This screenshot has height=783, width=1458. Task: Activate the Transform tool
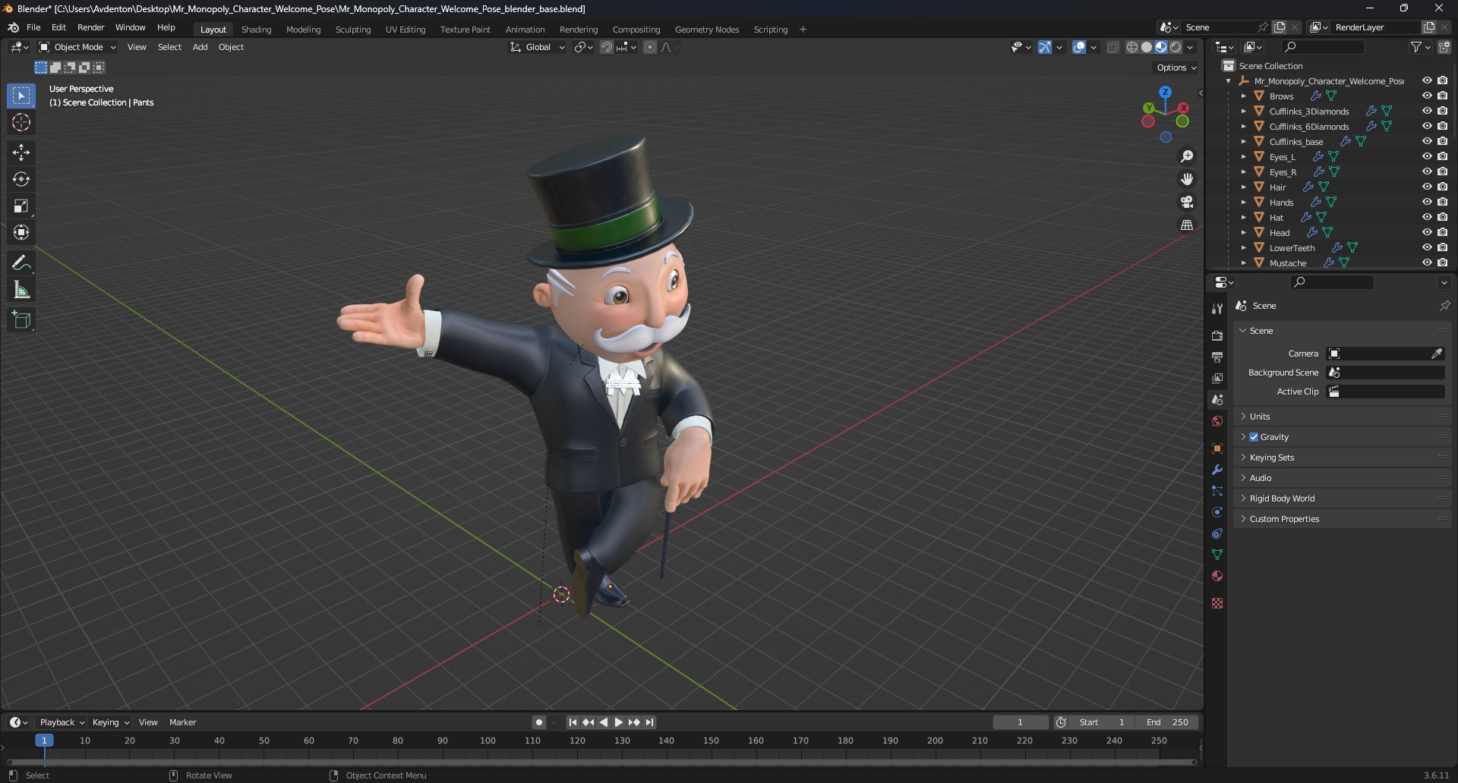(x=21, y=232)
